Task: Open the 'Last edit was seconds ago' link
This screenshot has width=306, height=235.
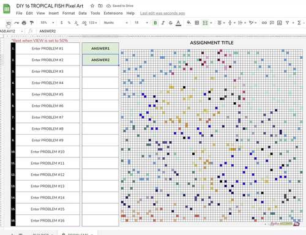Action: (x=163, y=13)
